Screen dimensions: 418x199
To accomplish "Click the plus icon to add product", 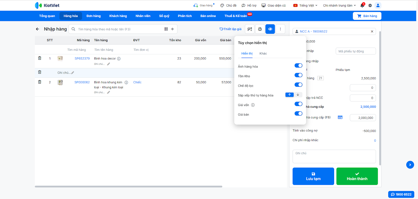I will click(172, 29).
